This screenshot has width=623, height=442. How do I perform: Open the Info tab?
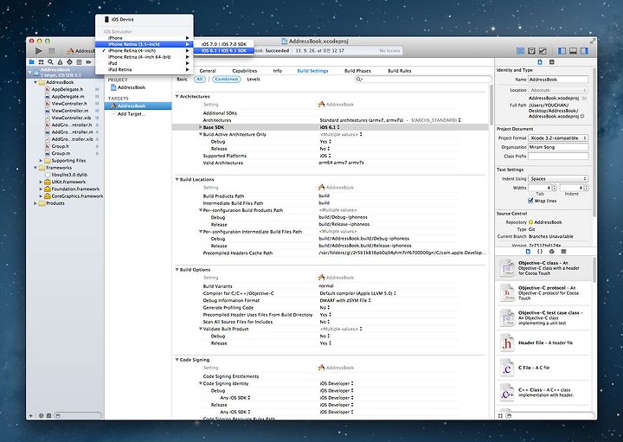278,71
